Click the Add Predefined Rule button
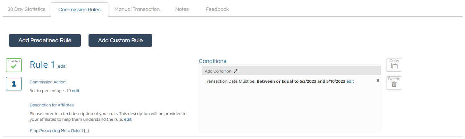 [x=45, y=40]
